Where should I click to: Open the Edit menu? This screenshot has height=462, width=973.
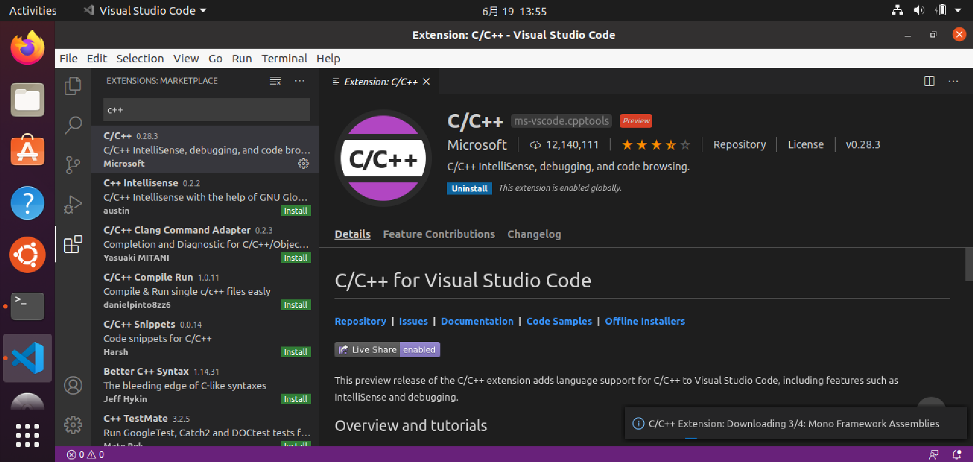coord(97,58)
